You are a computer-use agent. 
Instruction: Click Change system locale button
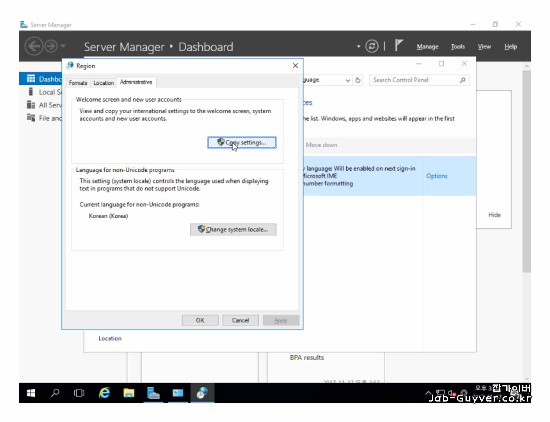point(233,229)
